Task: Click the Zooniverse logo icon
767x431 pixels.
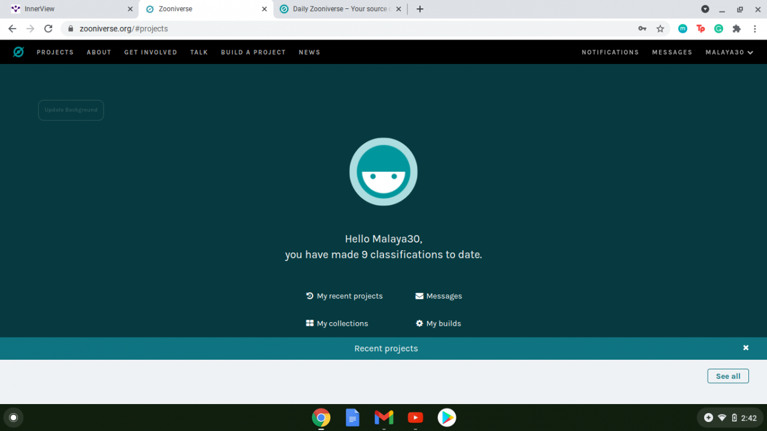Action: click(x=19, y=52)
